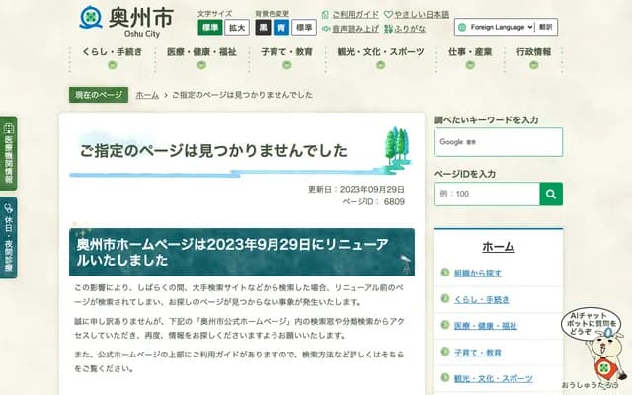
Task: Open the 休日・夜間診療 side tab
Action: pyautogui.click(x=9, y=238)
